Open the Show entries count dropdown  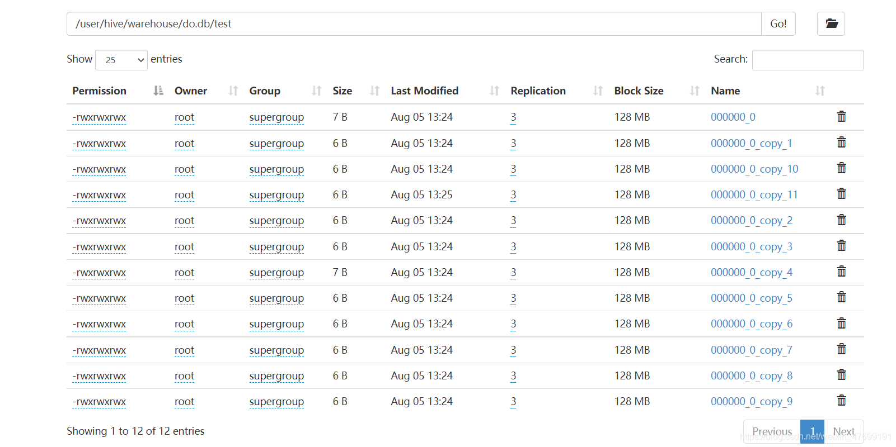(121, 60)
